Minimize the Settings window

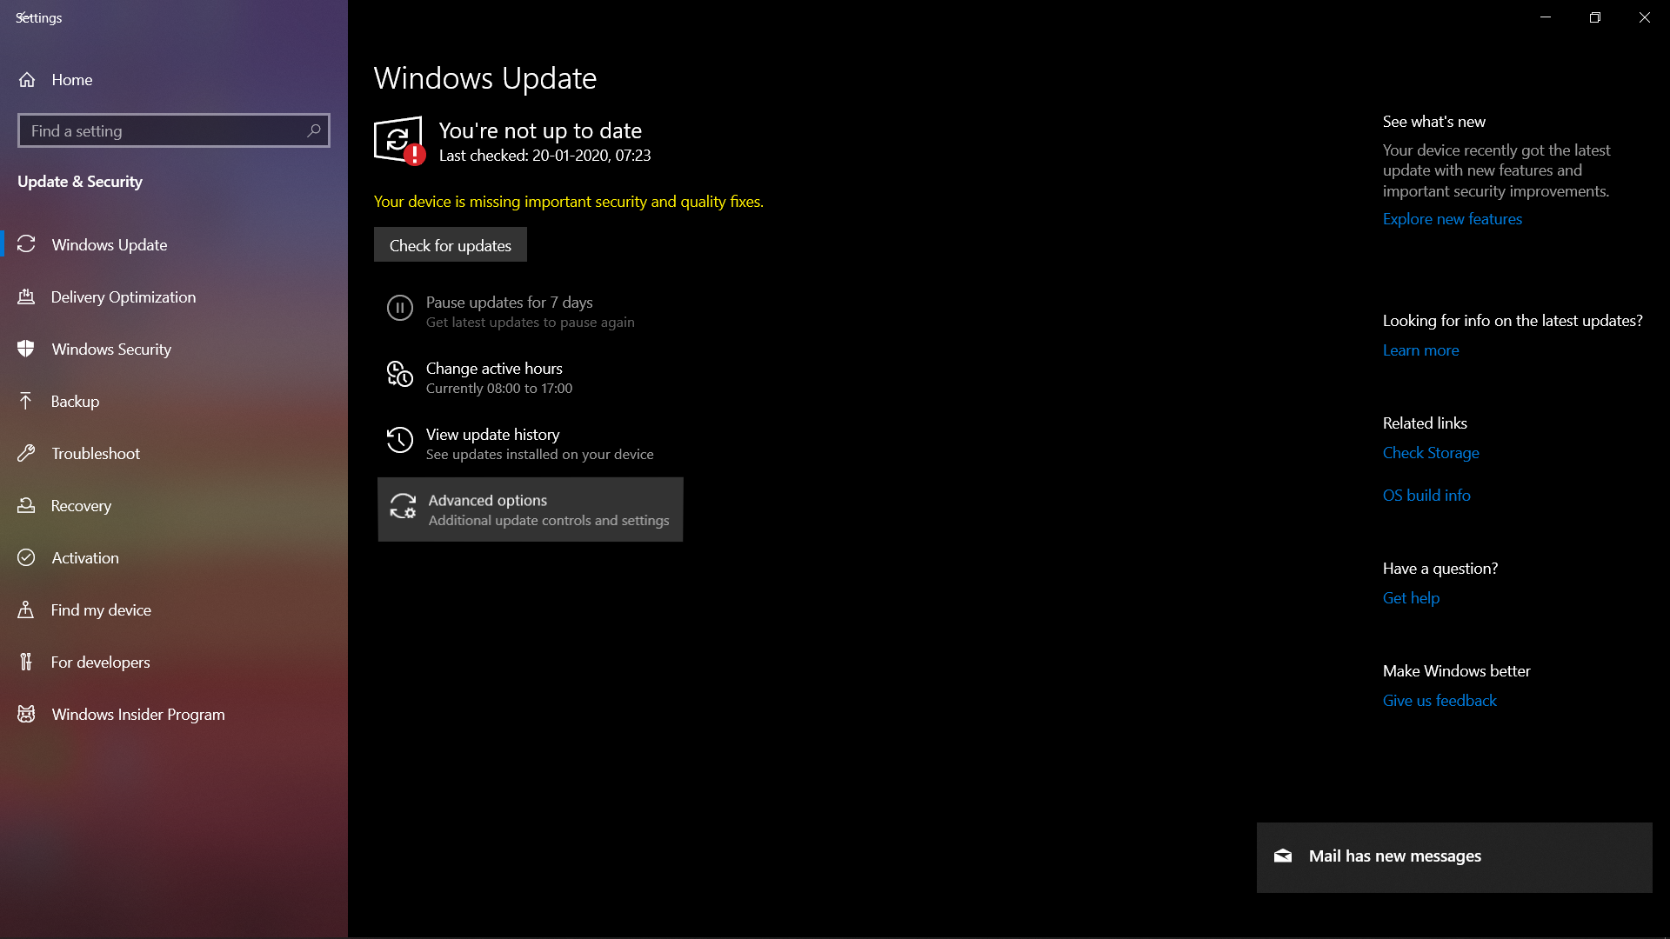pos(1546,17)
